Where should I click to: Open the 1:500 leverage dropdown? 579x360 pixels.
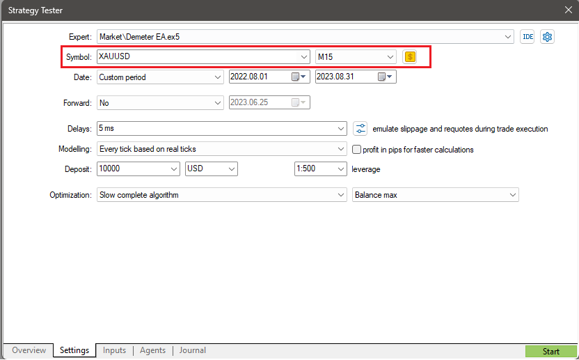(x=341, y=169)
